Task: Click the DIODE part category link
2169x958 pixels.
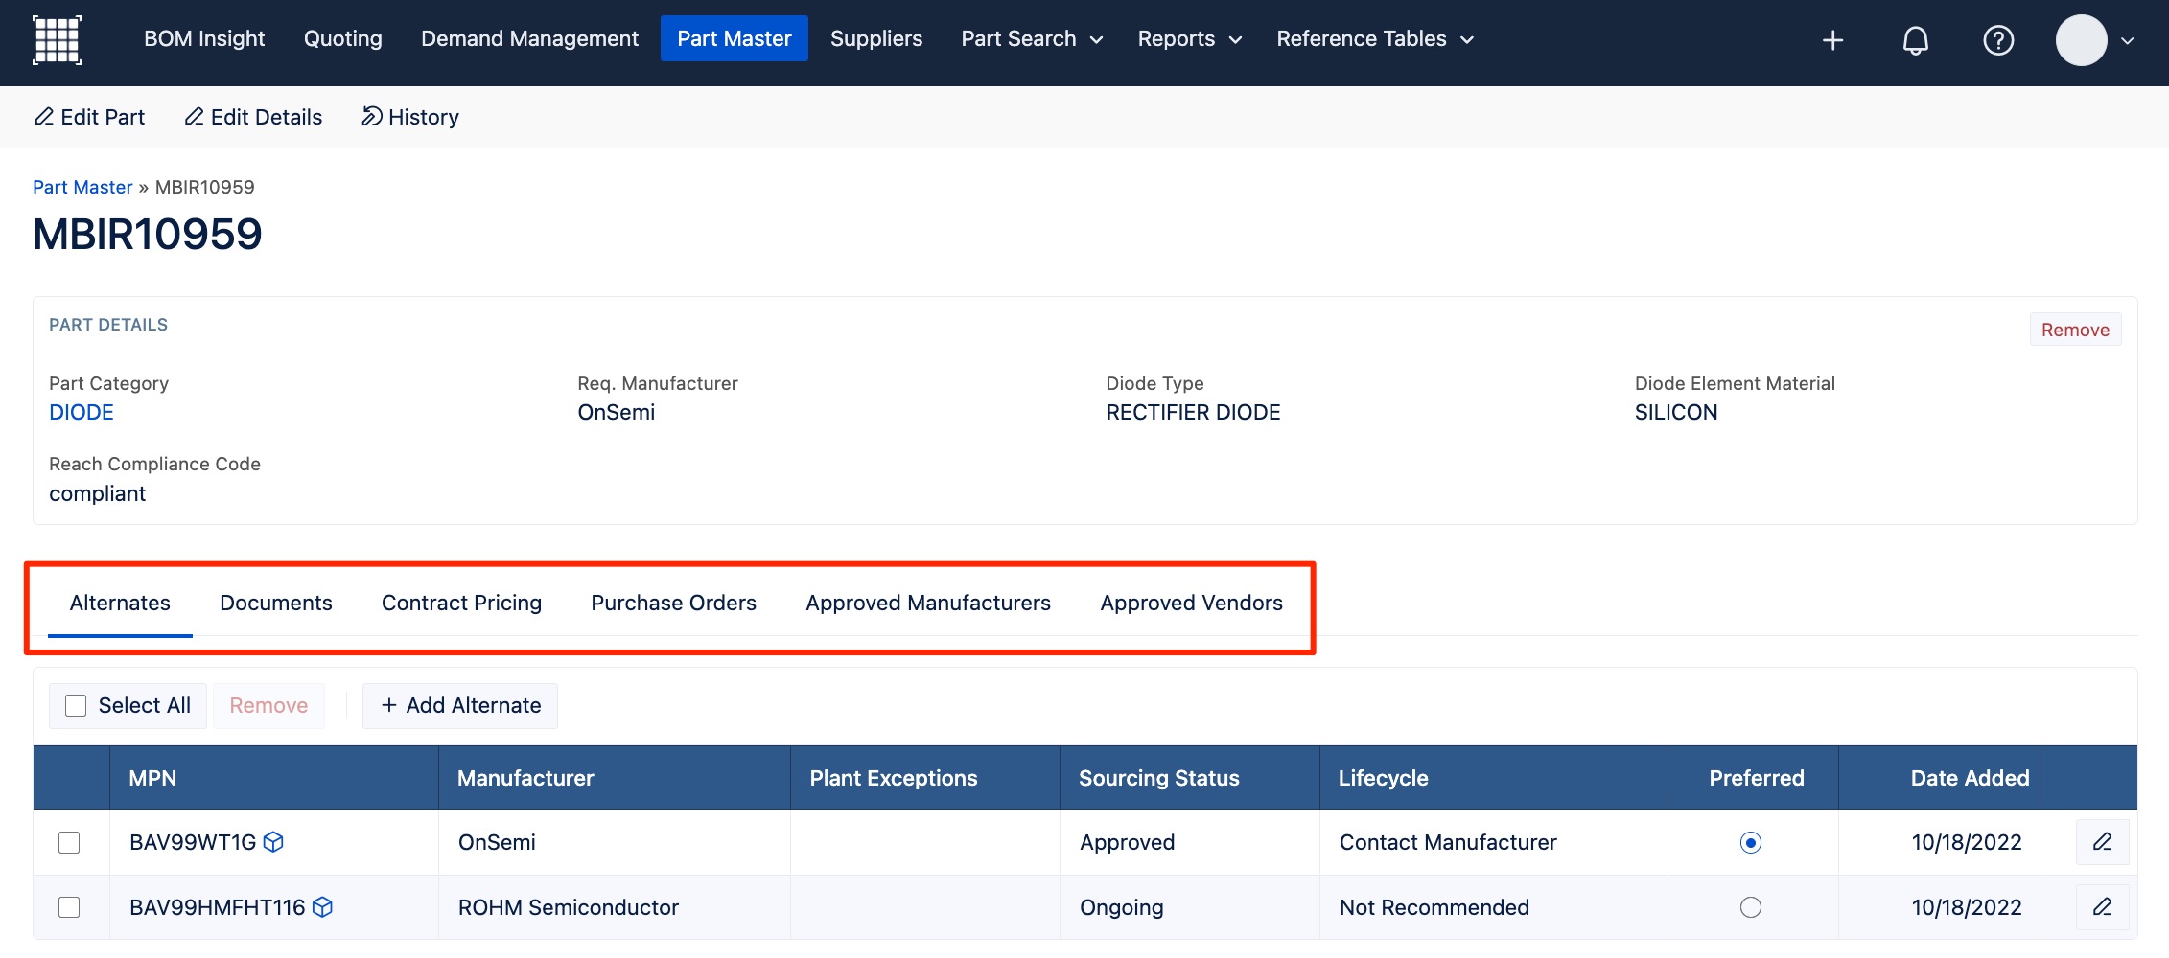Action: [82, 413]
